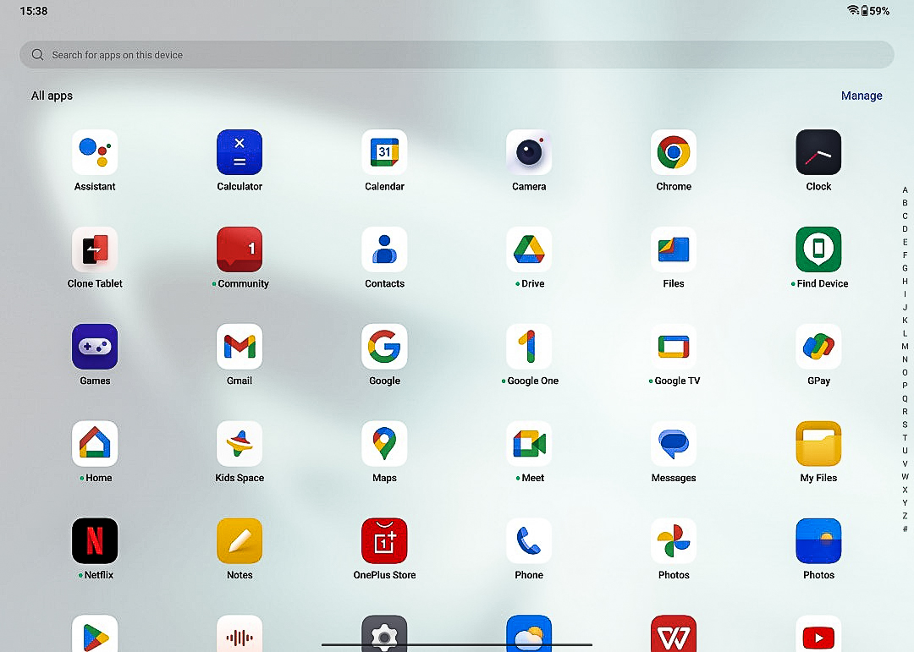Open the GPay app
Image resolution: width=914 pixels, height=652 pixels.
pos(818,347)
